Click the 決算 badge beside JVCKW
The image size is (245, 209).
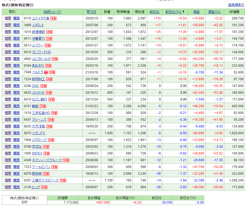click(x=49, y=93)
